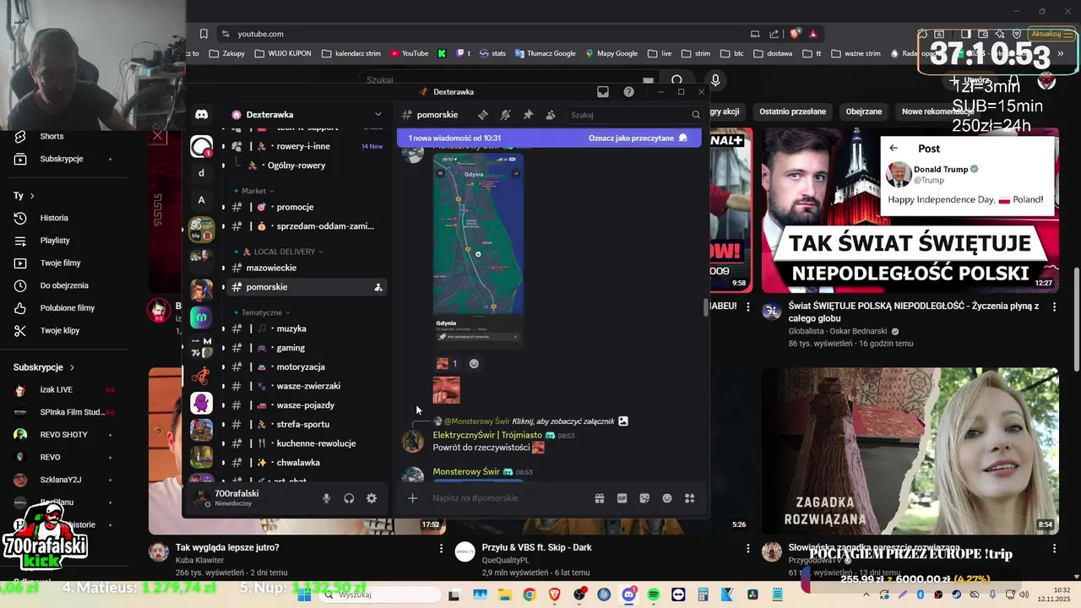1081x608 pixels.
Task: Open izak LIVE subscription channel
Action: [x=56, y=390]
